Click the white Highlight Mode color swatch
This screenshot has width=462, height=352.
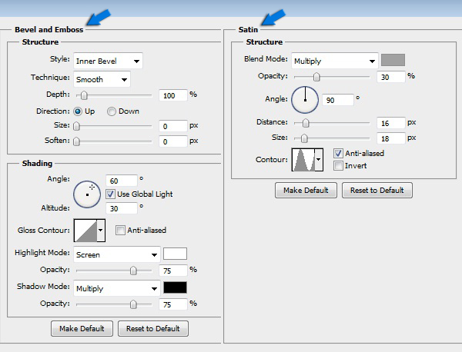(175, 254)
